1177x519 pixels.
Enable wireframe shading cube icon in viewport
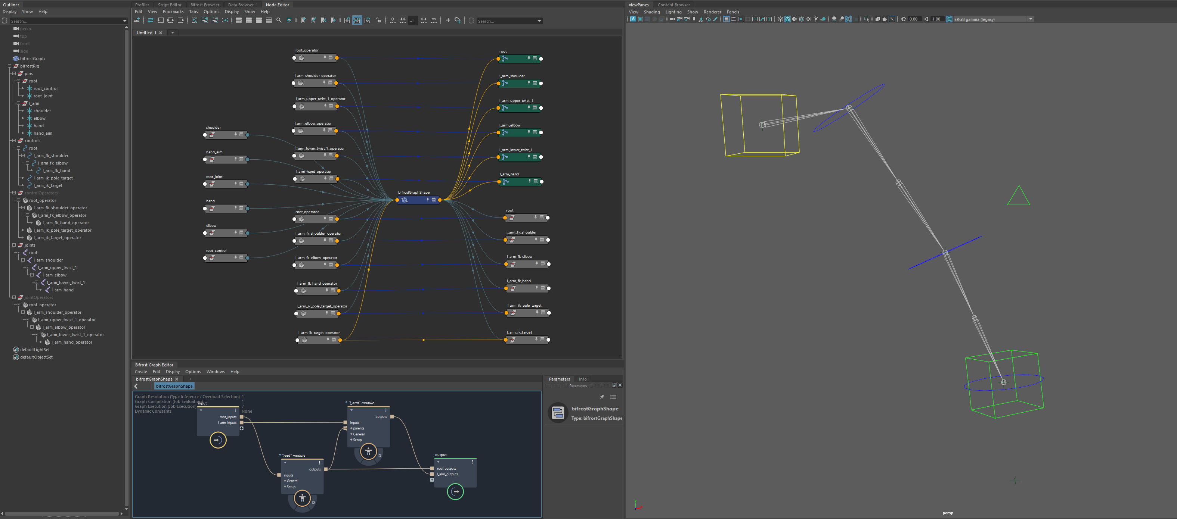point(780,19)
